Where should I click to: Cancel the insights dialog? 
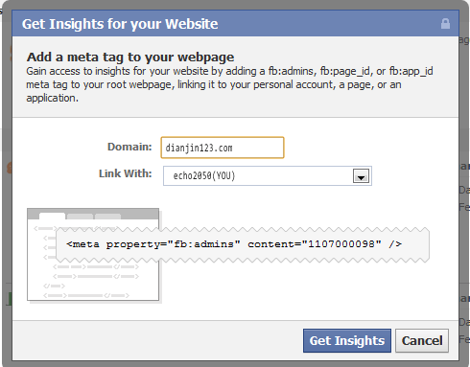click(422, 340)
